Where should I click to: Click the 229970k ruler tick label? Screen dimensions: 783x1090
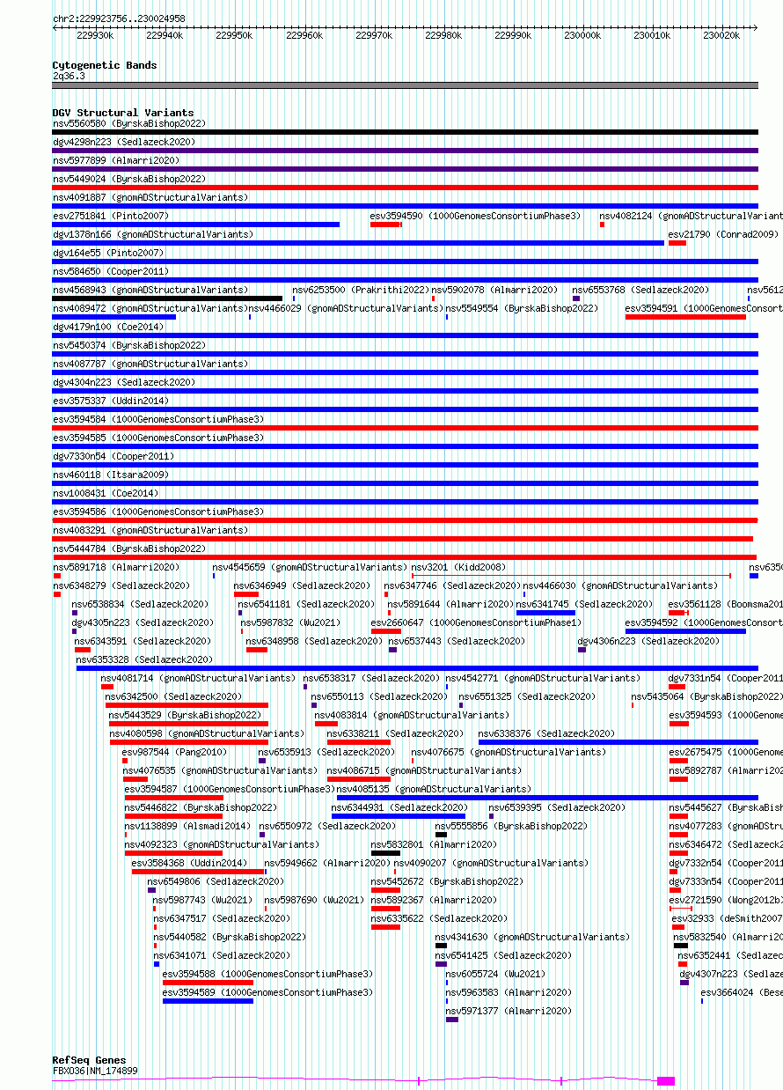pyautogui.click(x=374, y=35)
